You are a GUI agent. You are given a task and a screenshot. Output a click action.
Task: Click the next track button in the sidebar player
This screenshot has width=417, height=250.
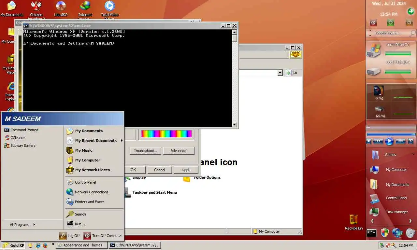pos(400,141)
